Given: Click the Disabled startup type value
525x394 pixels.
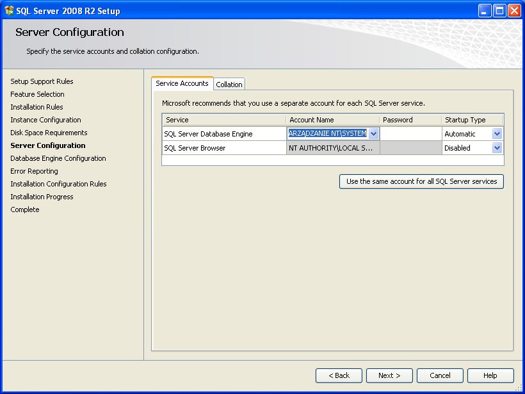Looking at the screenshot, I should (457, 148).
